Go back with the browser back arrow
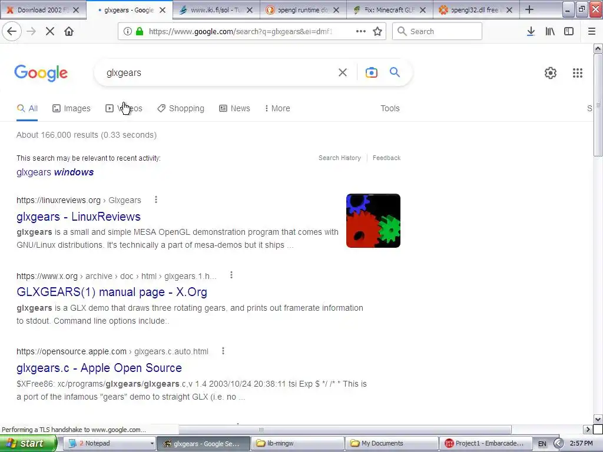 [x=12, y=32]
